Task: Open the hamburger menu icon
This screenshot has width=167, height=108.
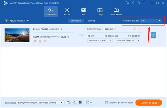Action: (144, 3)
